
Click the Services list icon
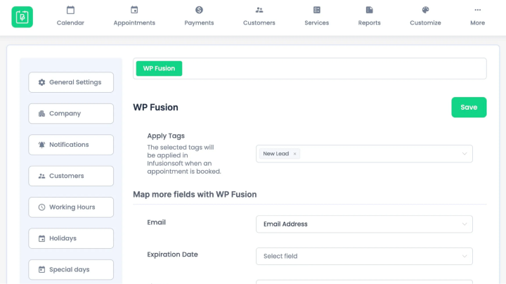316,10
